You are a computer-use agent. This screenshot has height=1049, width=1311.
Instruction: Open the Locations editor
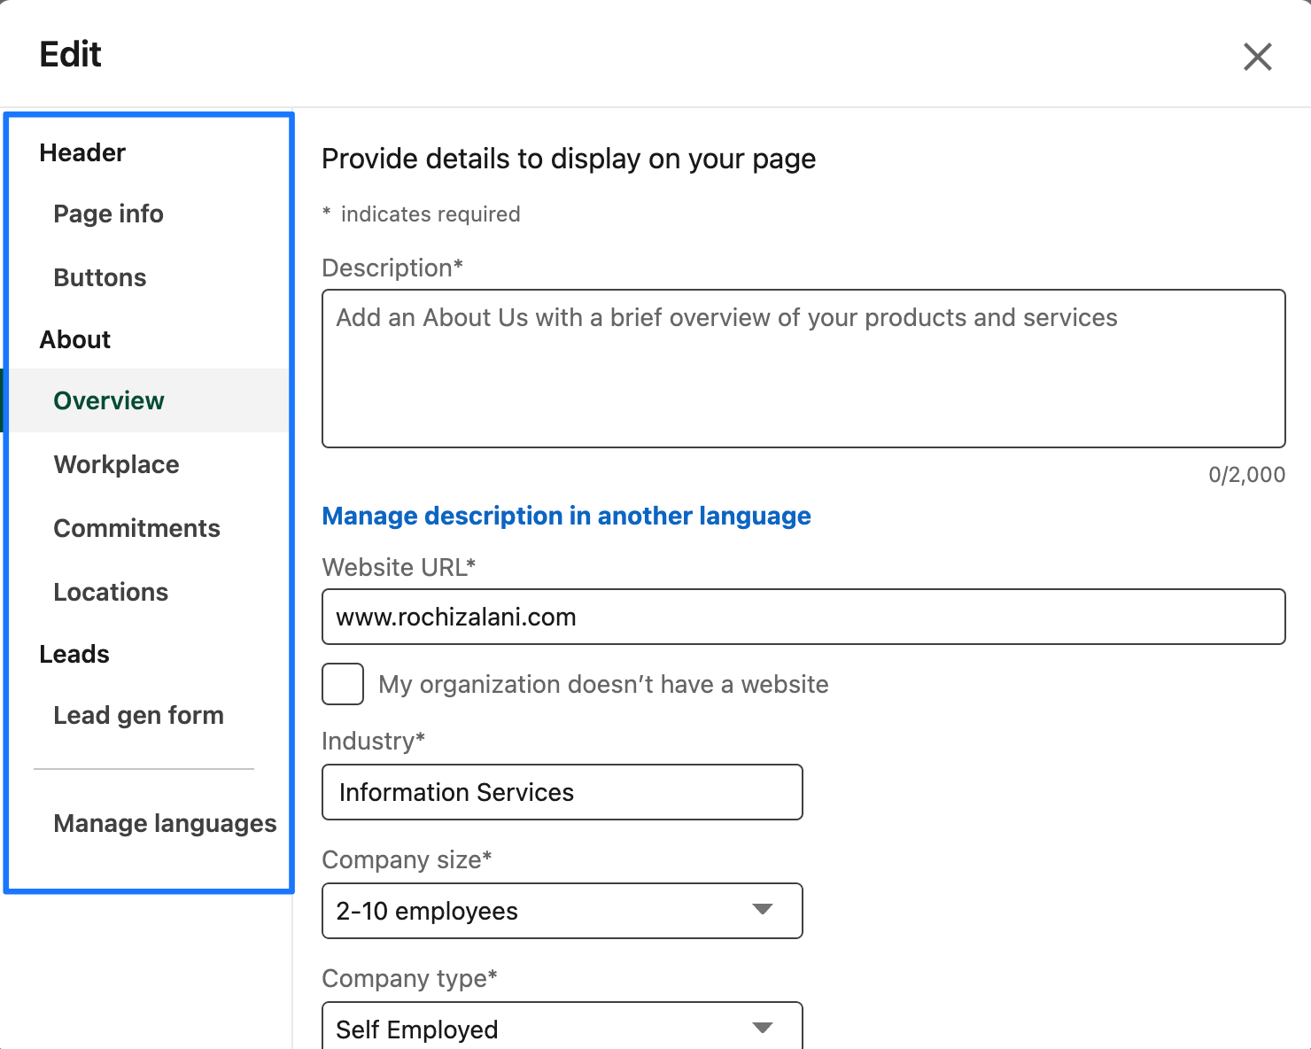click(x=111, y=592)
